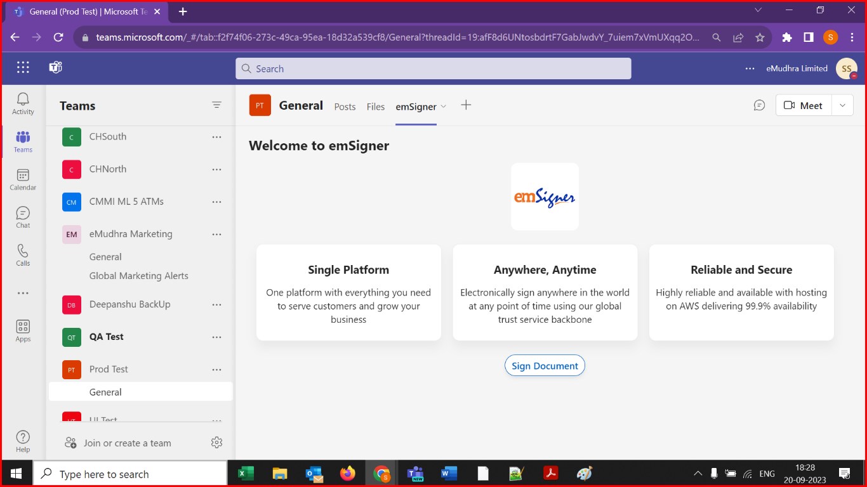Switch to the Posts tab
The image size is (867, 487).
pyautogui.click(x=345, y=107)
